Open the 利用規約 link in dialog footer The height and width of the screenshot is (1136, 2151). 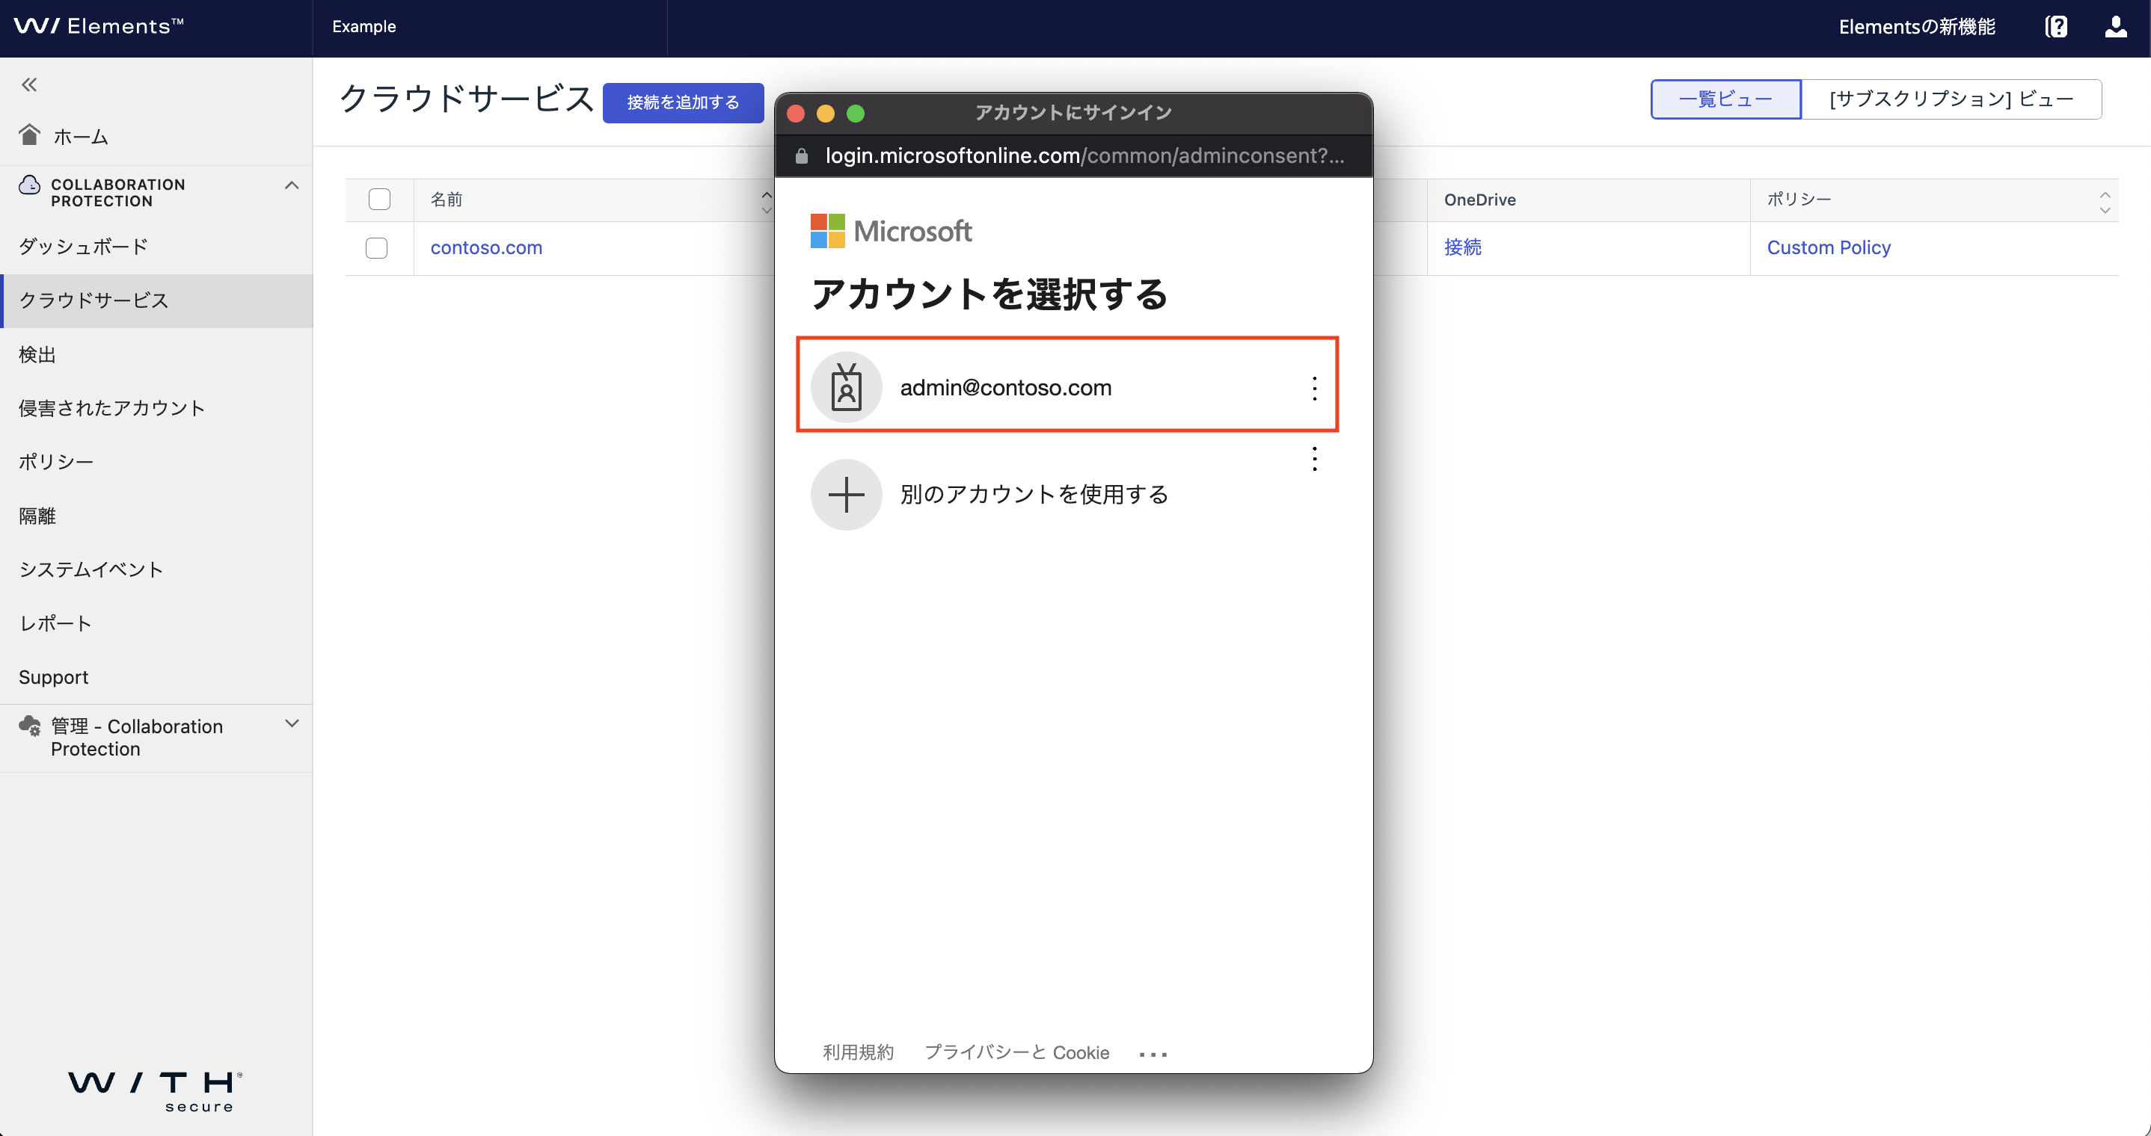tap(858, 1052)
